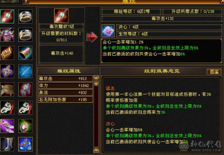Click the attribute list scrollbar thumb

point(96,84)
